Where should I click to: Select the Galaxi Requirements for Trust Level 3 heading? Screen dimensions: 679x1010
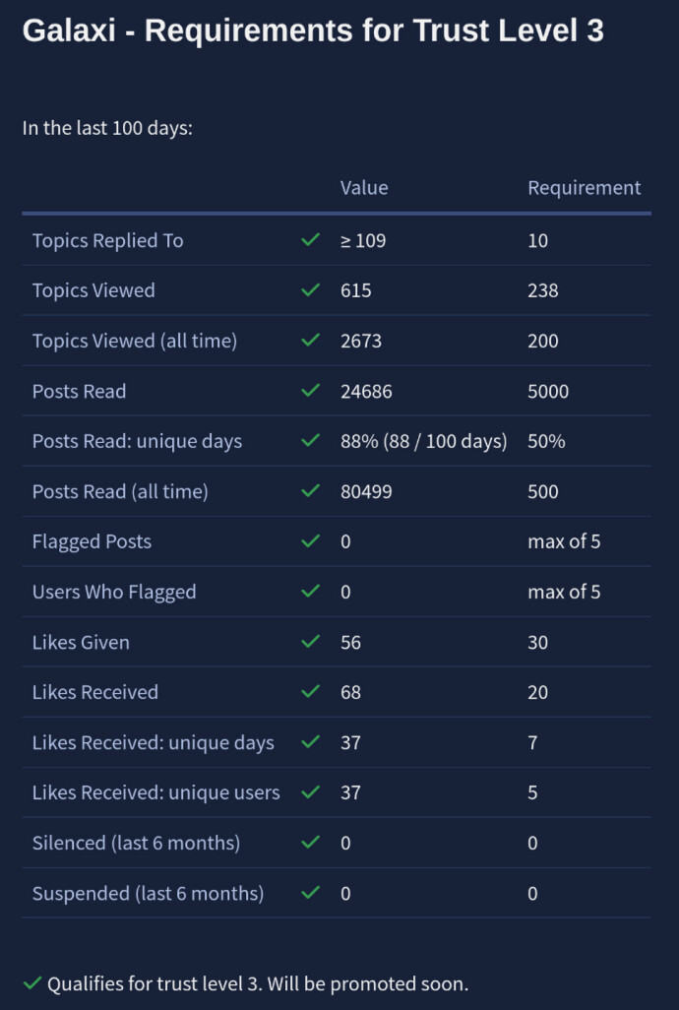click(313, 31)
